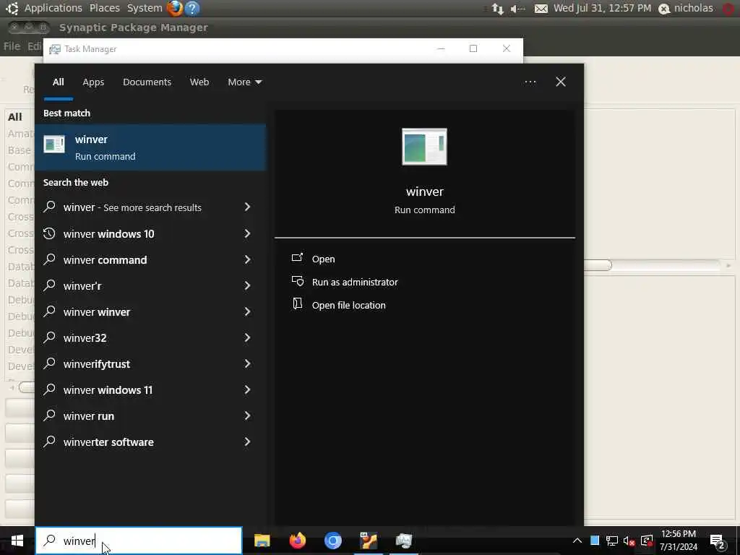740x555 pixels.
Task: Click the Open action for winver
Action: pos(323,259)
